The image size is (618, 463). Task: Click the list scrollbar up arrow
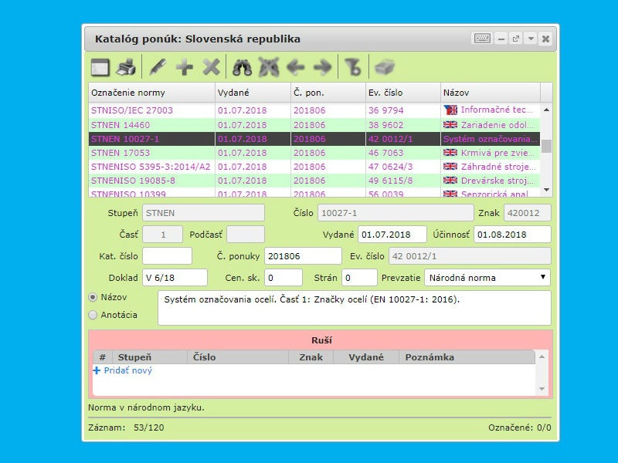point(546,110)
